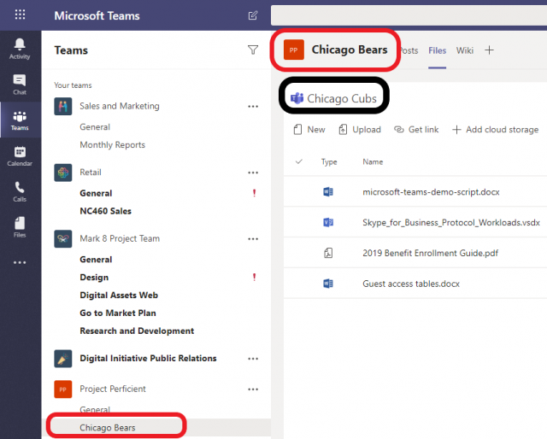Click the Teams logo beside Chicago Cubs

(297, 99)
